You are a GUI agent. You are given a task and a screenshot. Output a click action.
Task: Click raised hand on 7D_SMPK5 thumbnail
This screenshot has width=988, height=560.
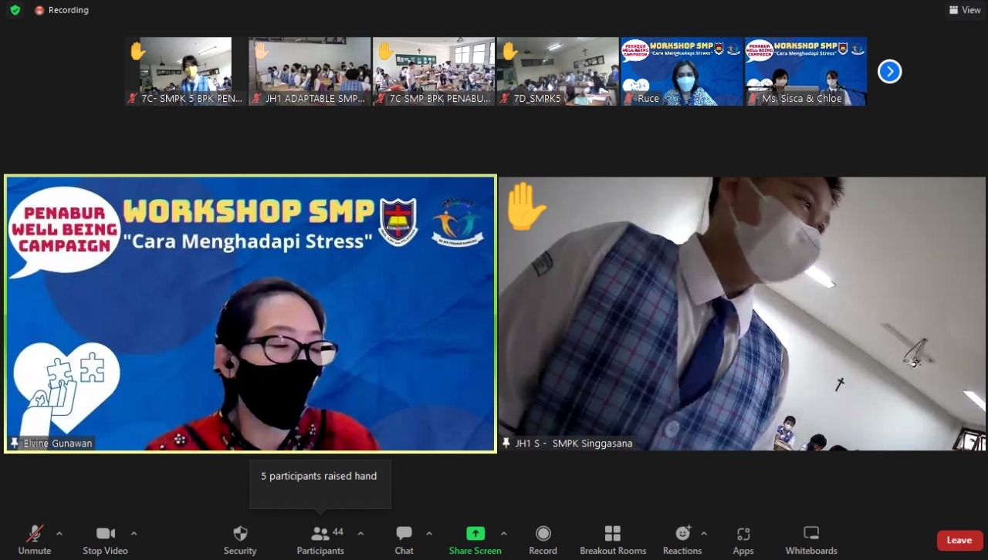click(x=509, y=52)
